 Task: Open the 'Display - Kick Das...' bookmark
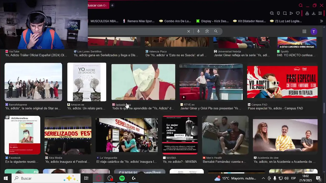[212, 21]
